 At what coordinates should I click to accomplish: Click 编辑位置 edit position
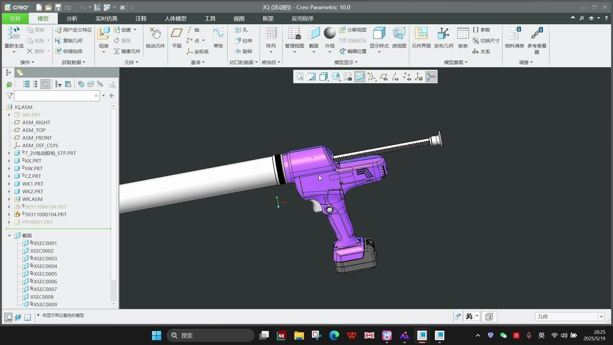(353, 51)
